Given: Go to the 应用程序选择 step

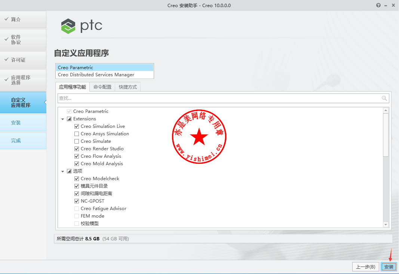Looking at the screenshot, I should (23, 80).
